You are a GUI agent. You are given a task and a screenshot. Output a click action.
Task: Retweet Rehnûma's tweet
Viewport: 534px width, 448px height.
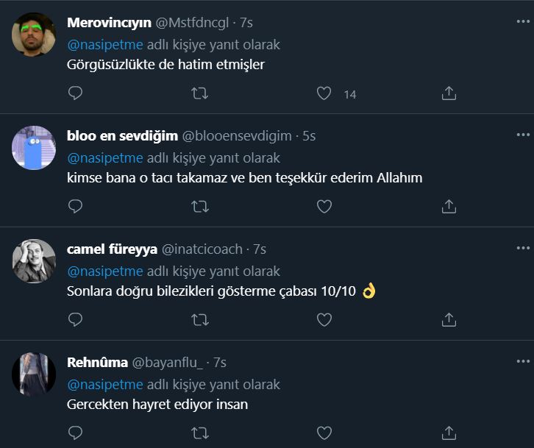pos(199,433)
